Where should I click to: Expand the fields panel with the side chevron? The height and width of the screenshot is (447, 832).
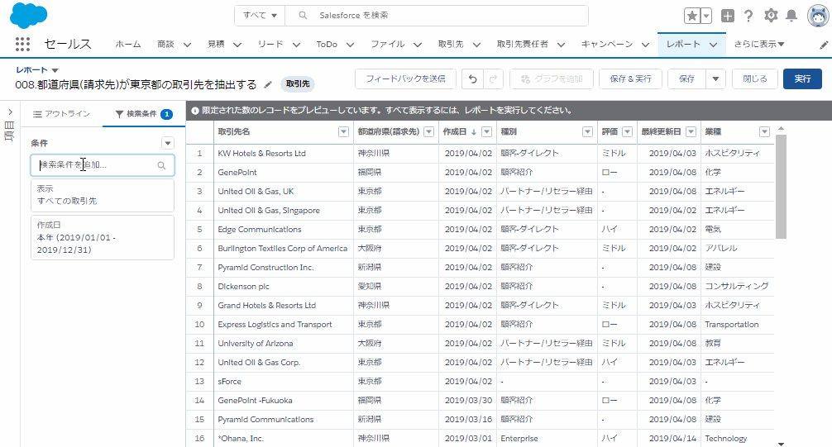[10, 112]
